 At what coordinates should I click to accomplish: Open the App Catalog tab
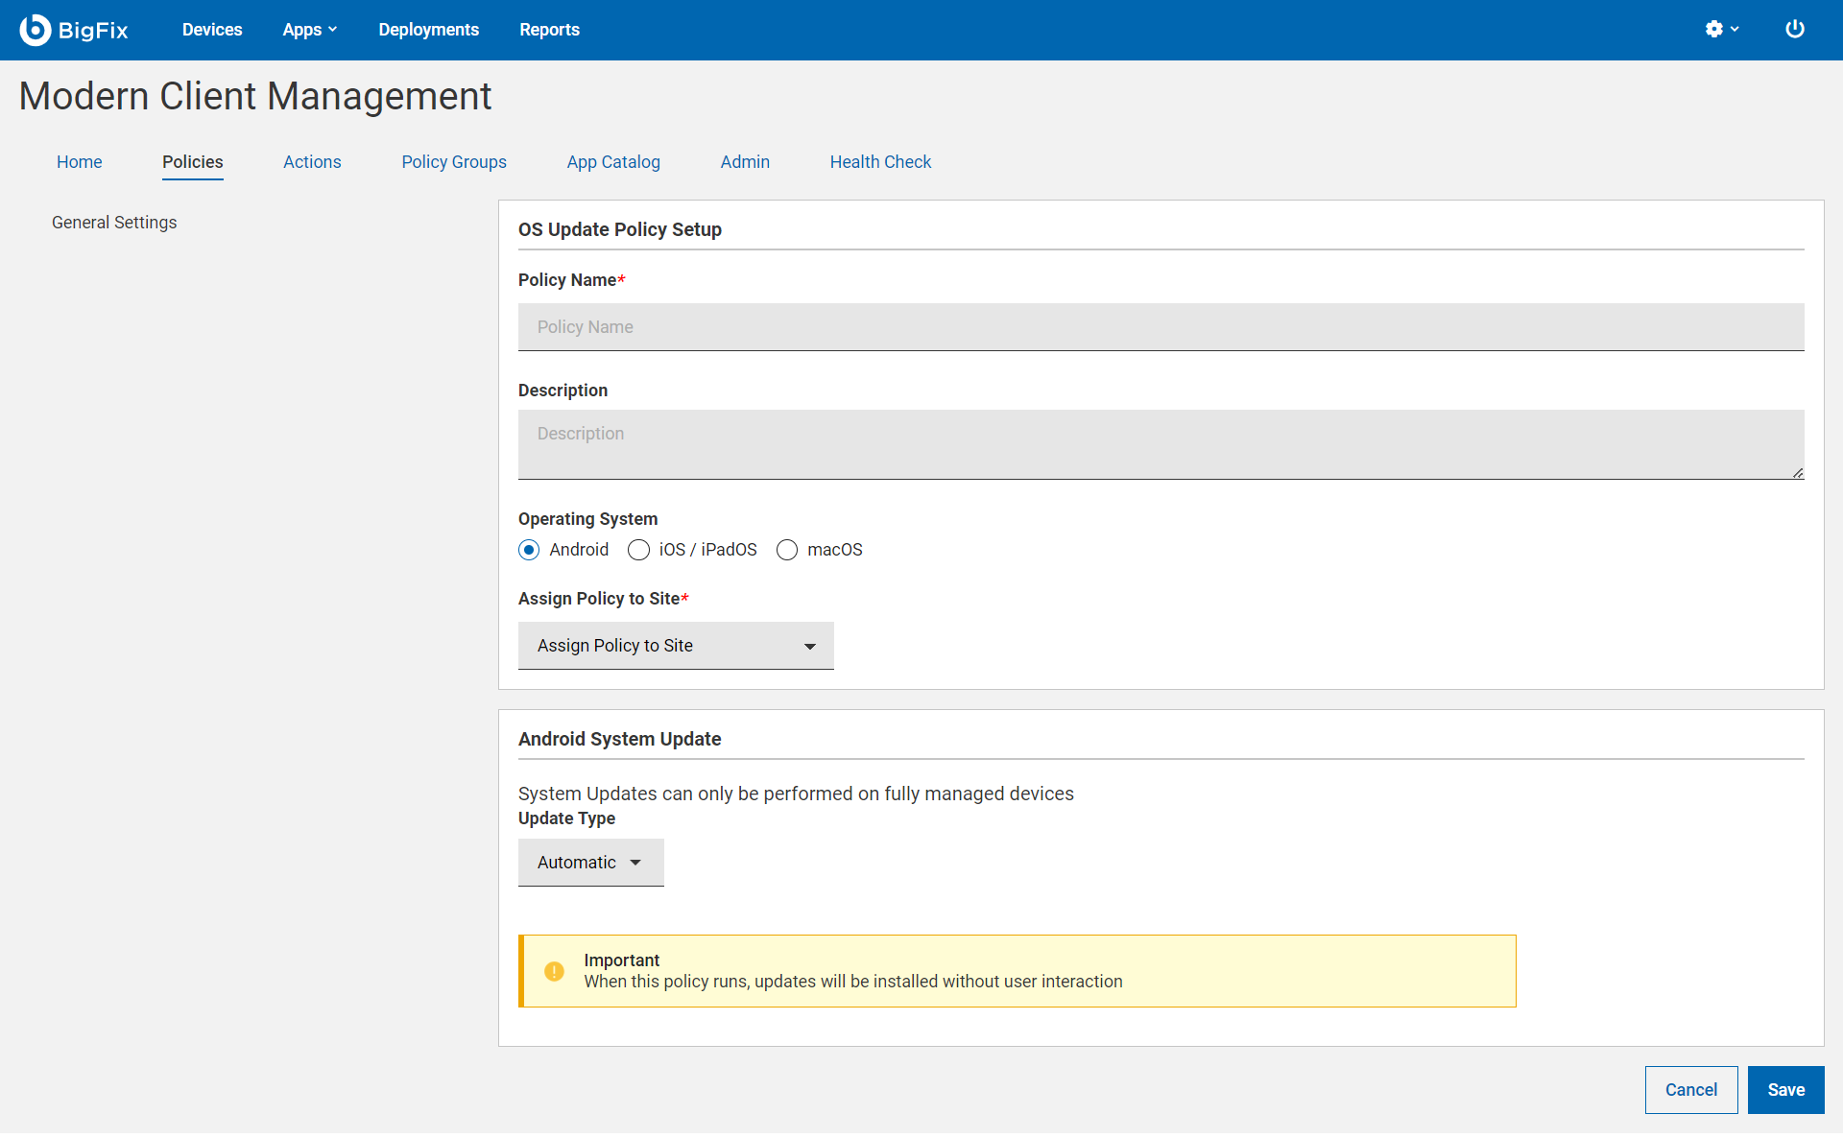click(613, 162)
